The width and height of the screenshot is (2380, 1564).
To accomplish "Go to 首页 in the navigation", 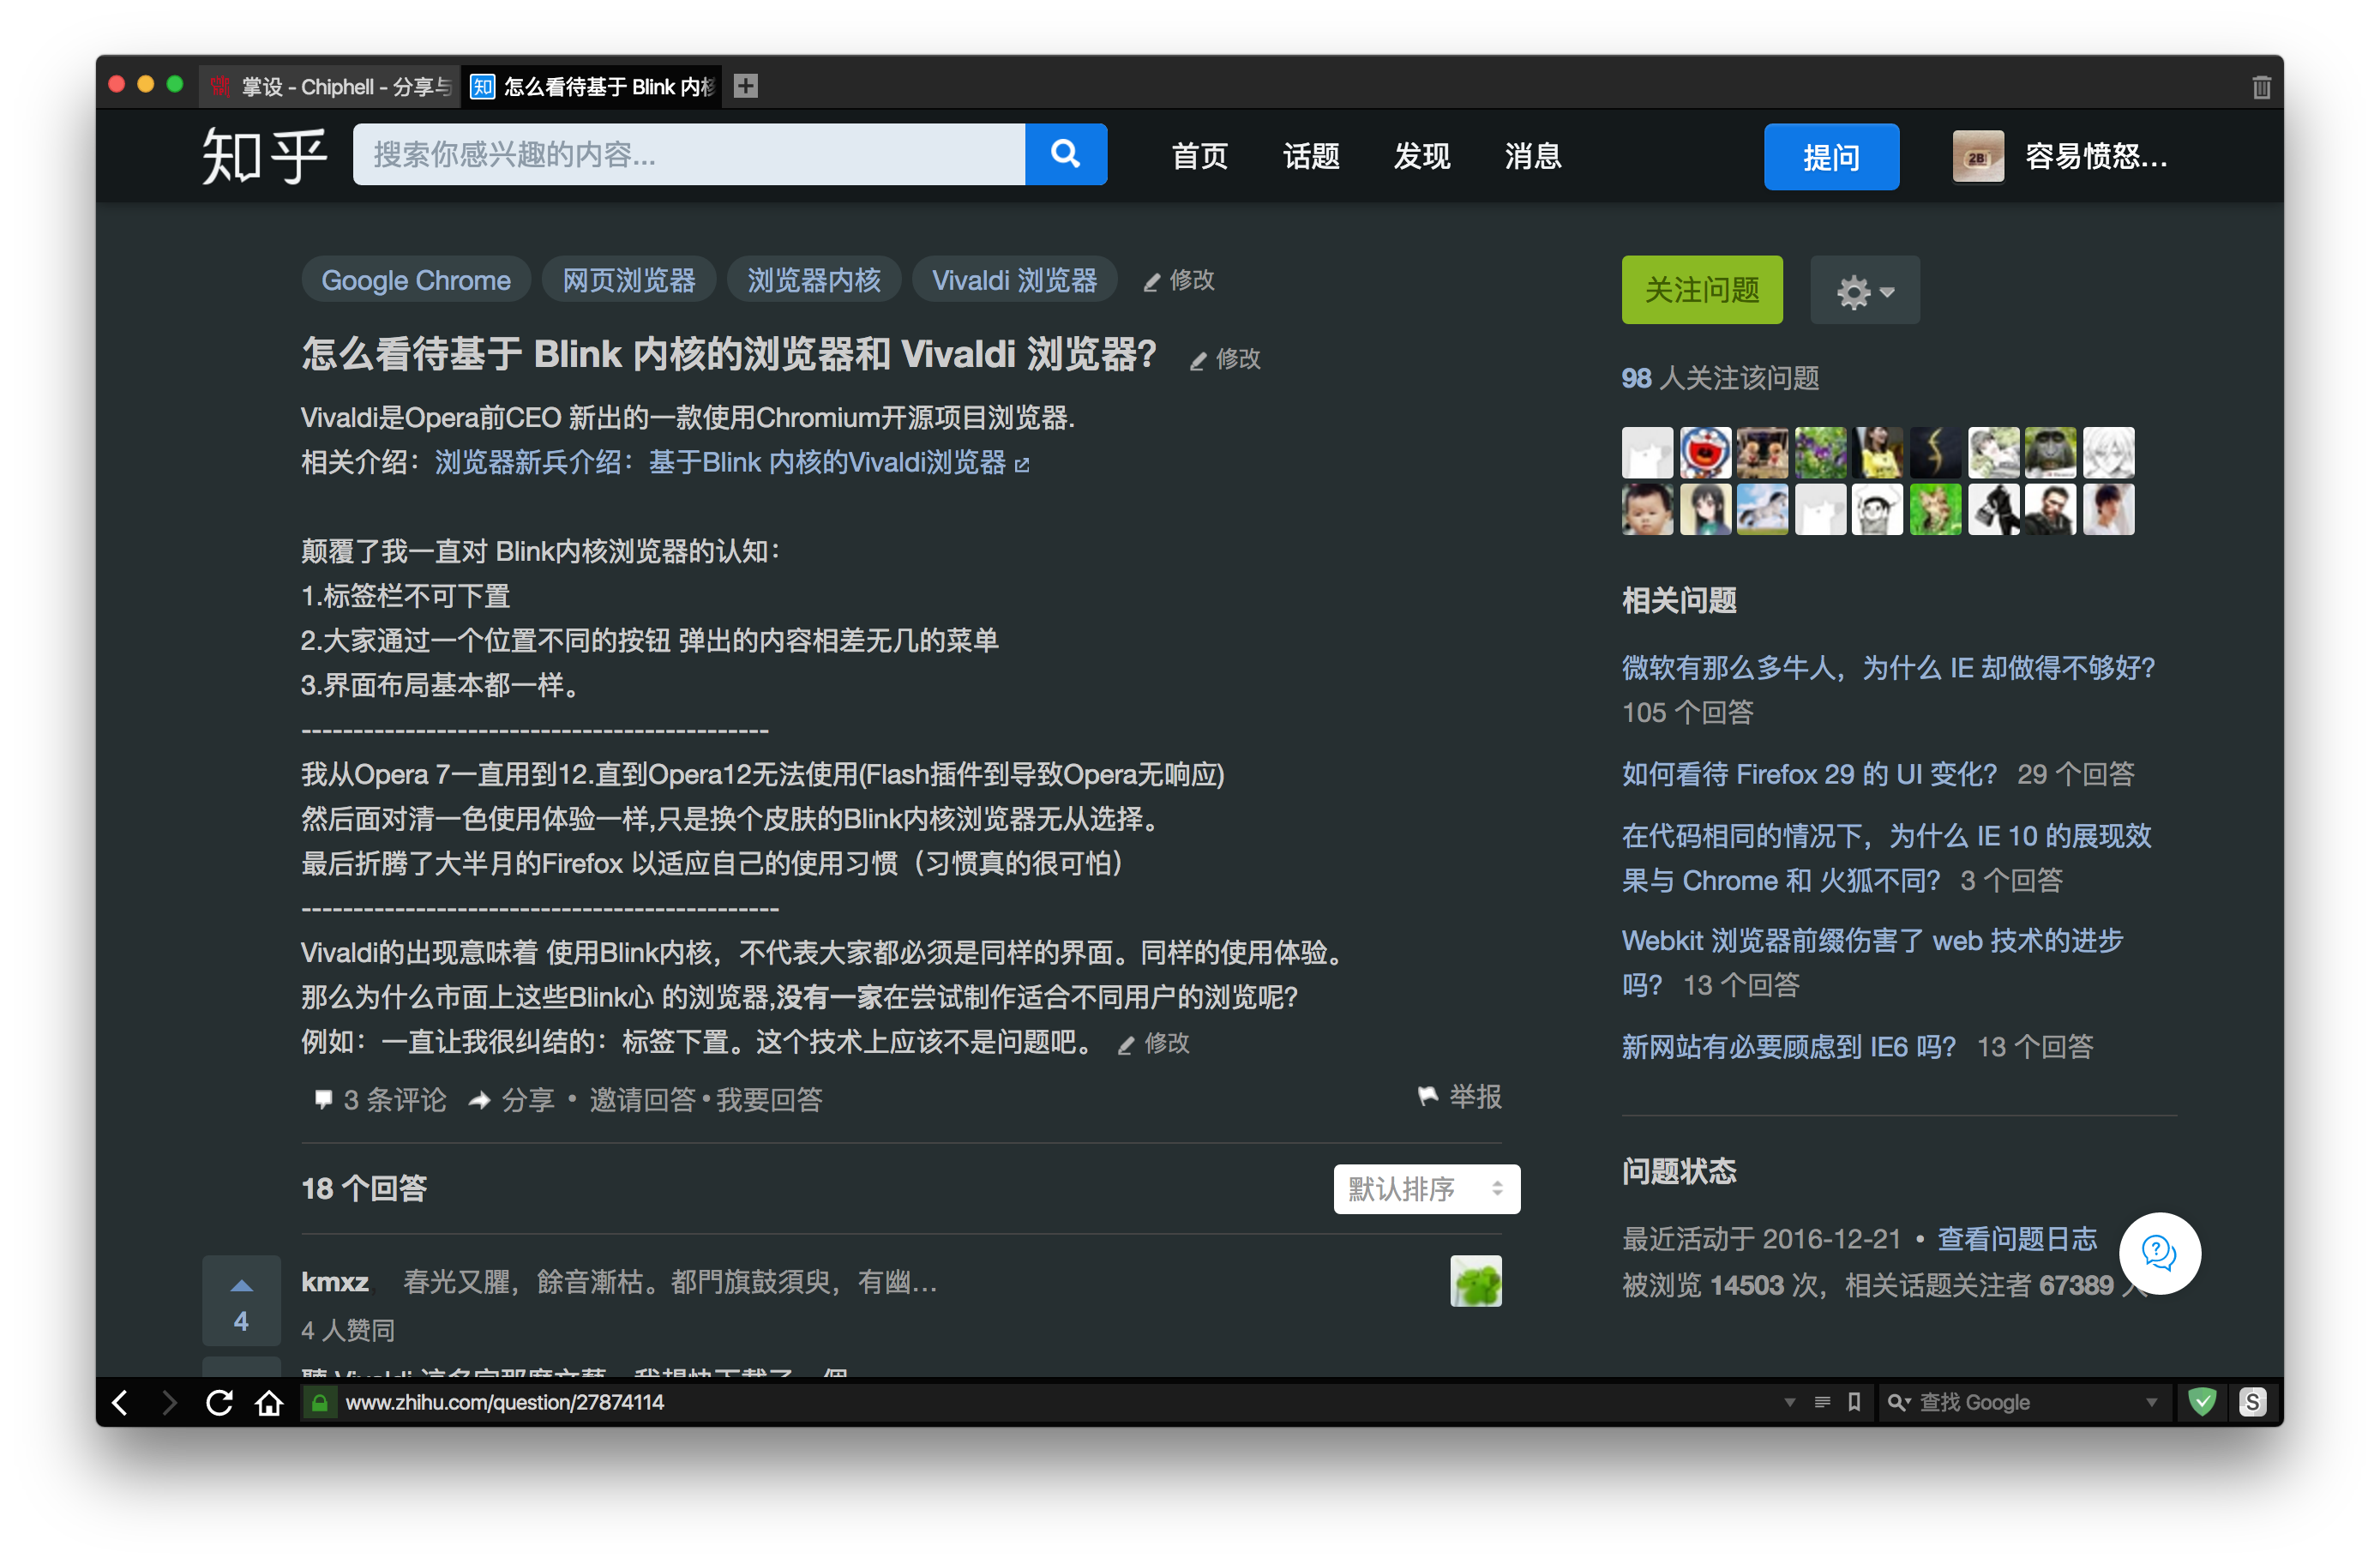I will (1199, 156).
